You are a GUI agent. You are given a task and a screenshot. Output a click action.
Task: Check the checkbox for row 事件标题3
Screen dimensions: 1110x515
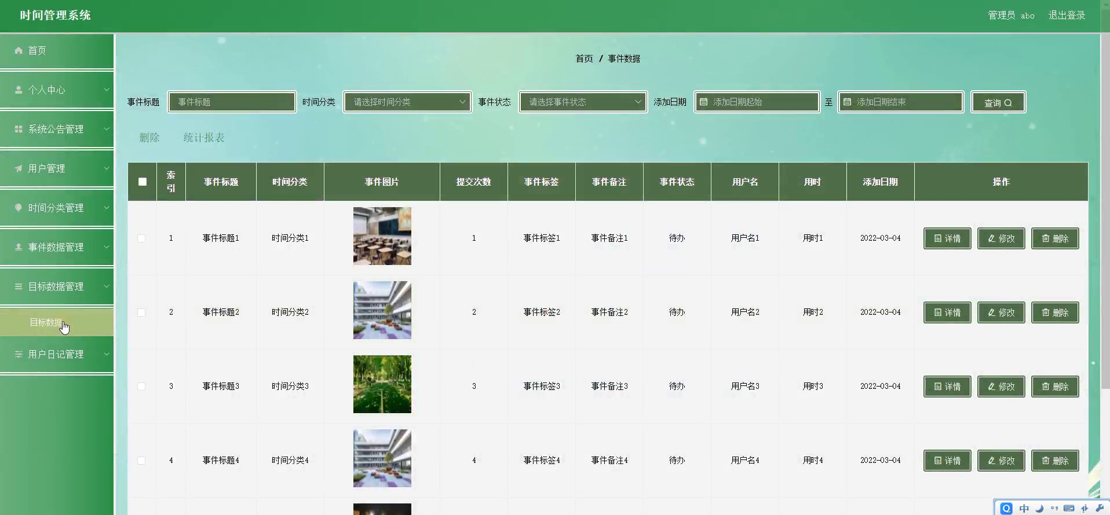point(141,387)
